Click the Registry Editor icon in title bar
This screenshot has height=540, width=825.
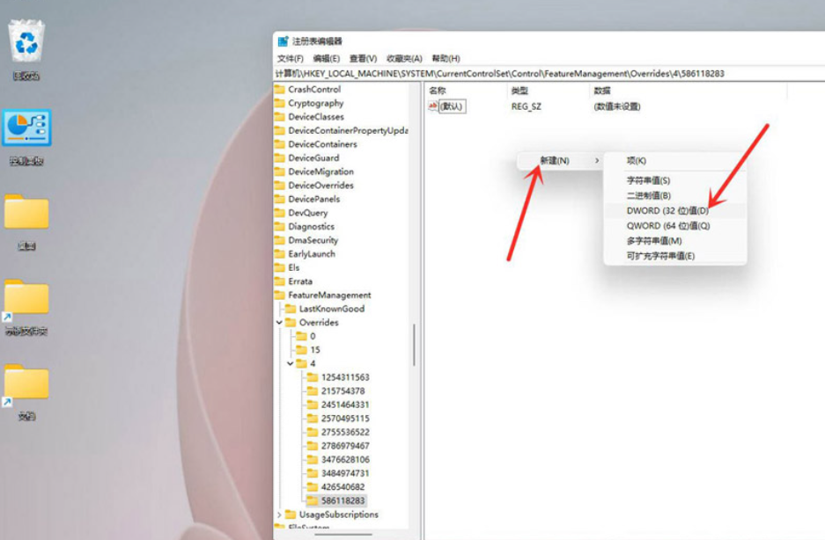pos(283,41)
